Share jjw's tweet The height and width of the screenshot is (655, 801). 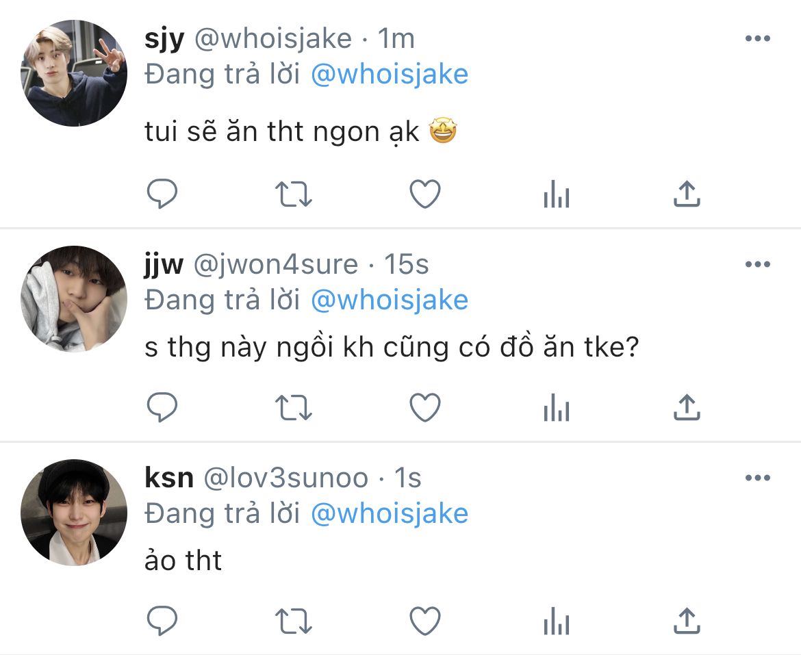tap(687, 407)
